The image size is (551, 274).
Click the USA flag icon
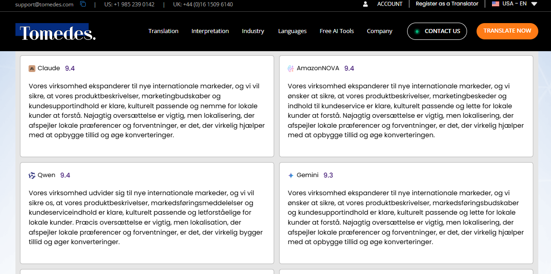click(x=495, y=4)
